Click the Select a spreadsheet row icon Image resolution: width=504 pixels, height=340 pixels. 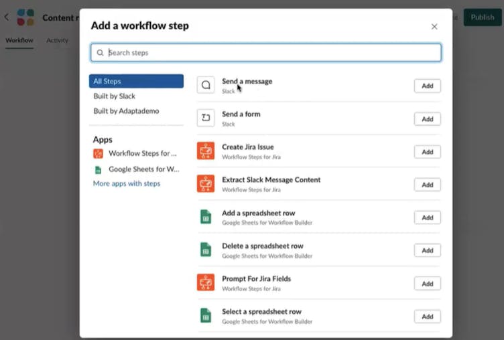206,315
